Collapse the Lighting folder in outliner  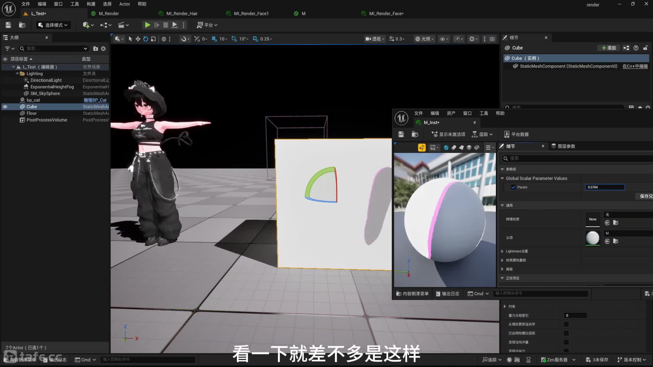coord(17,73)
